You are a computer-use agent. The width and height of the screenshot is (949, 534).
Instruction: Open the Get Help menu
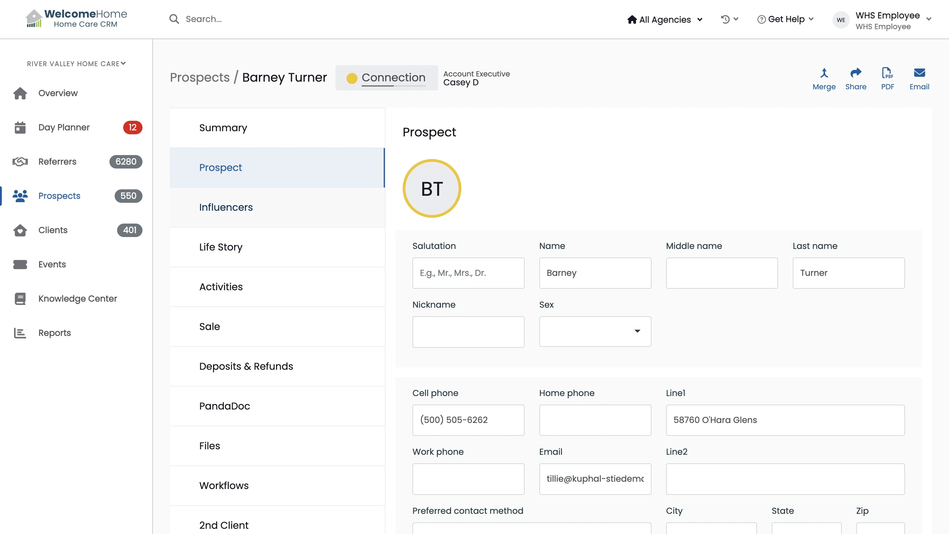coord(785,19)
